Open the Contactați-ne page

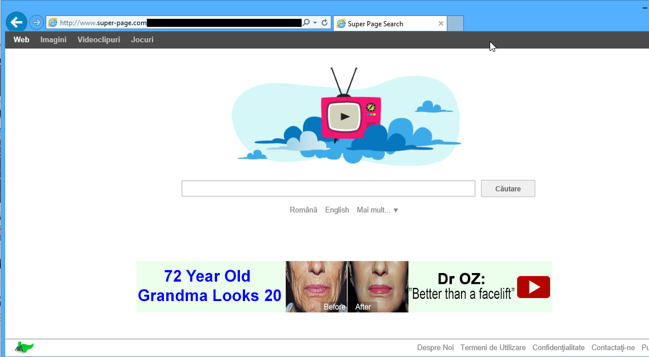612,347
